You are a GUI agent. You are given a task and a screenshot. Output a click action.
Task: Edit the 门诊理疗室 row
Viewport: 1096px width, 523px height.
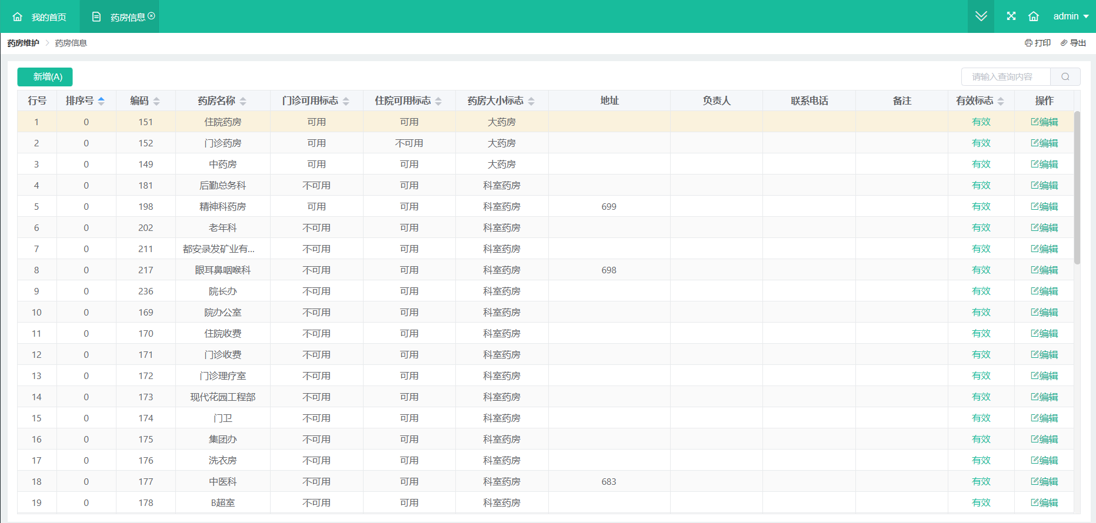pyautogui.click(x=1044, y=376)
